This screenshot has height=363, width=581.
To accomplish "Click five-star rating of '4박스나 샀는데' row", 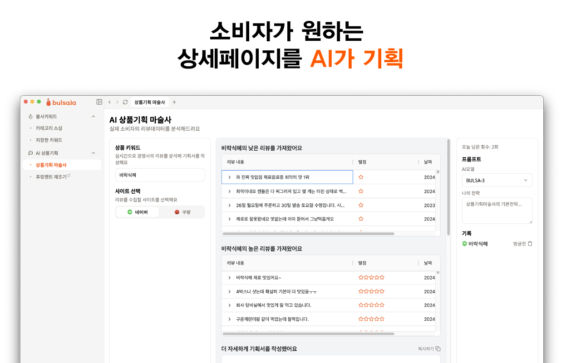I will coord(371,291).
